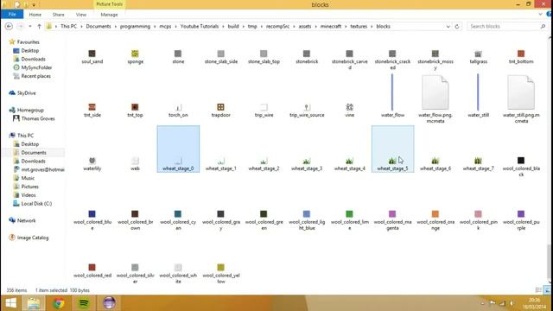Viewport: 553px width, 311px height.
Task: Switch to details view button
Action: tap(538, 290)
